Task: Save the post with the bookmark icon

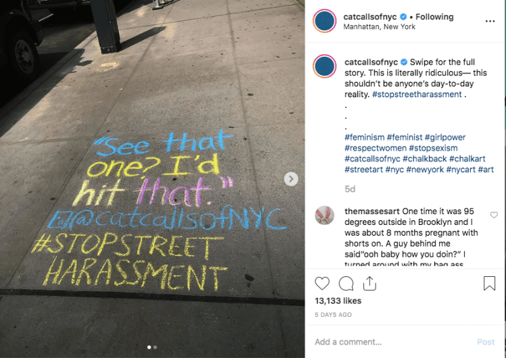Action: pyautogui.click(x=489, y=284)
